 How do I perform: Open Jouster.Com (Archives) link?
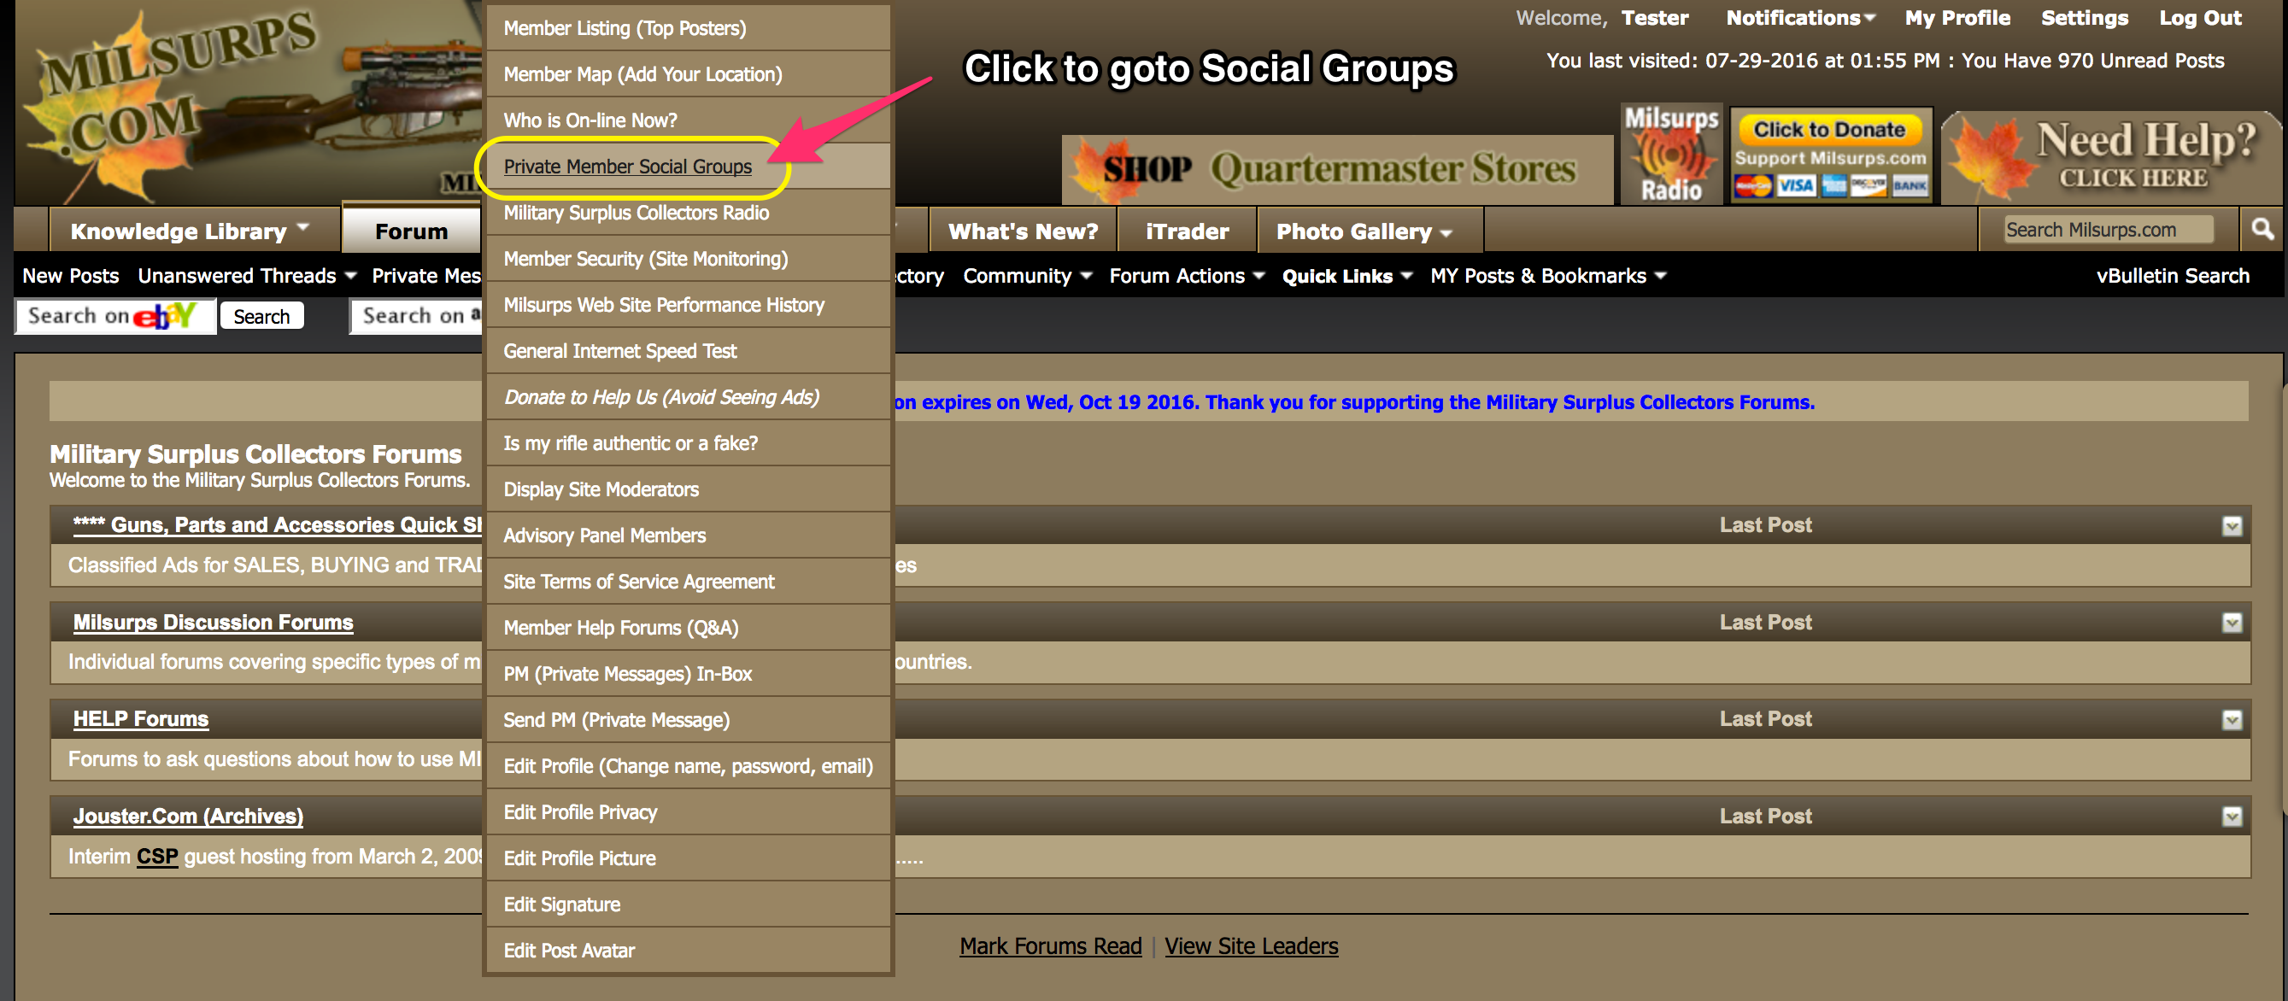click(x=187, y=817)
